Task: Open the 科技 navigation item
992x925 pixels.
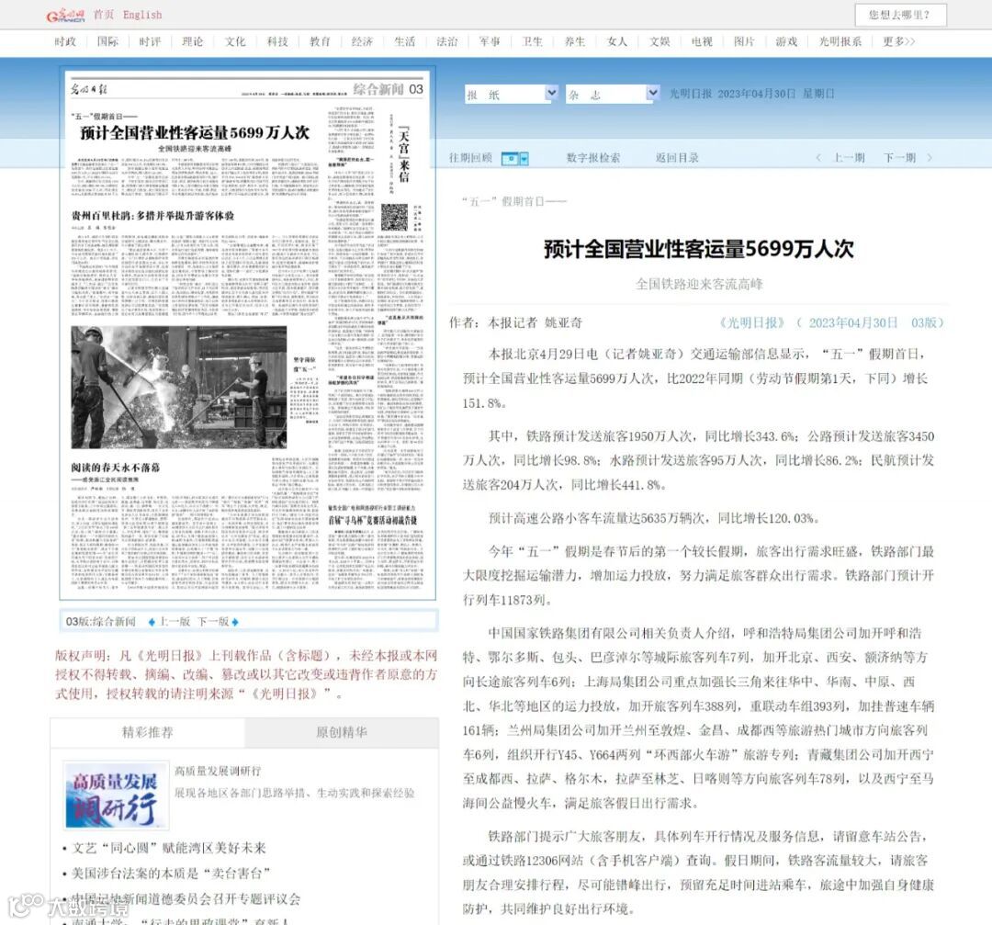Action: coord(277,41)
